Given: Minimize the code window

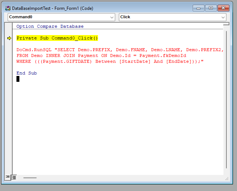Looking at the screenshot, I should (x=199, y=8).
